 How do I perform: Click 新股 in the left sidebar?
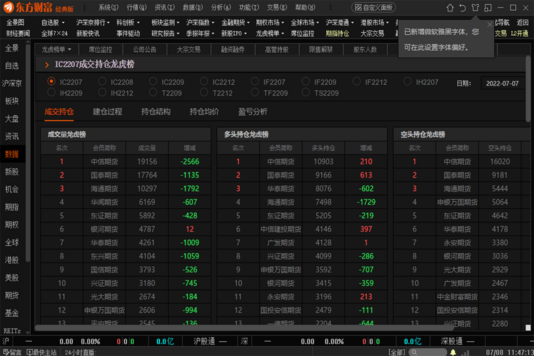[x=12, y=172]
